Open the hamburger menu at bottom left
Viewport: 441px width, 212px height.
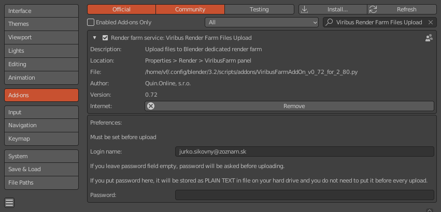click(x=9, y=202)
